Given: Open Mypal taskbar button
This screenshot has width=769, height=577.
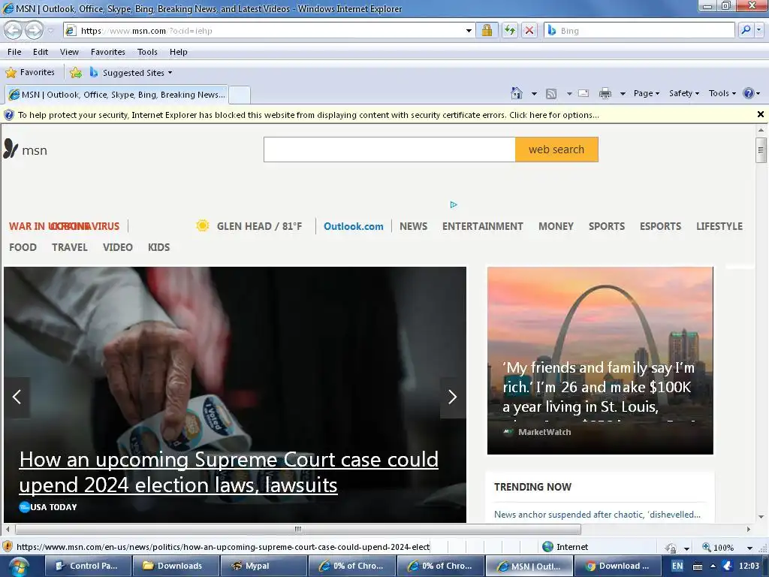Looking at the screenshot, I should click(263, 566).
